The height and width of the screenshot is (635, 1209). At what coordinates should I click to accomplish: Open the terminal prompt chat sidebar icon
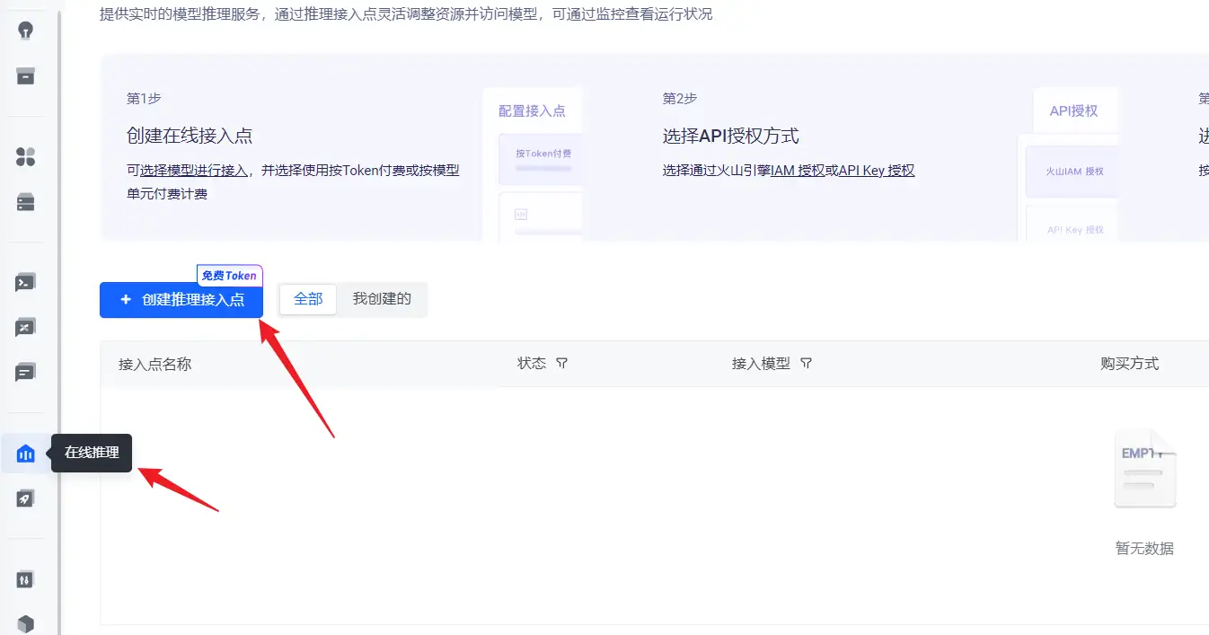26,282
